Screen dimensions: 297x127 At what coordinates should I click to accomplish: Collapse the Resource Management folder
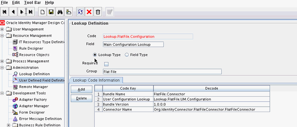click(x=2, y=36)
